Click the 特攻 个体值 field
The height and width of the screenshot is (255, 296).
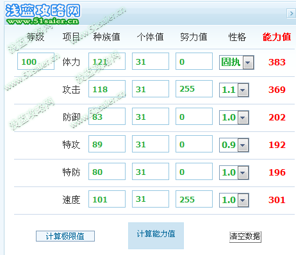tap(151, 144)
